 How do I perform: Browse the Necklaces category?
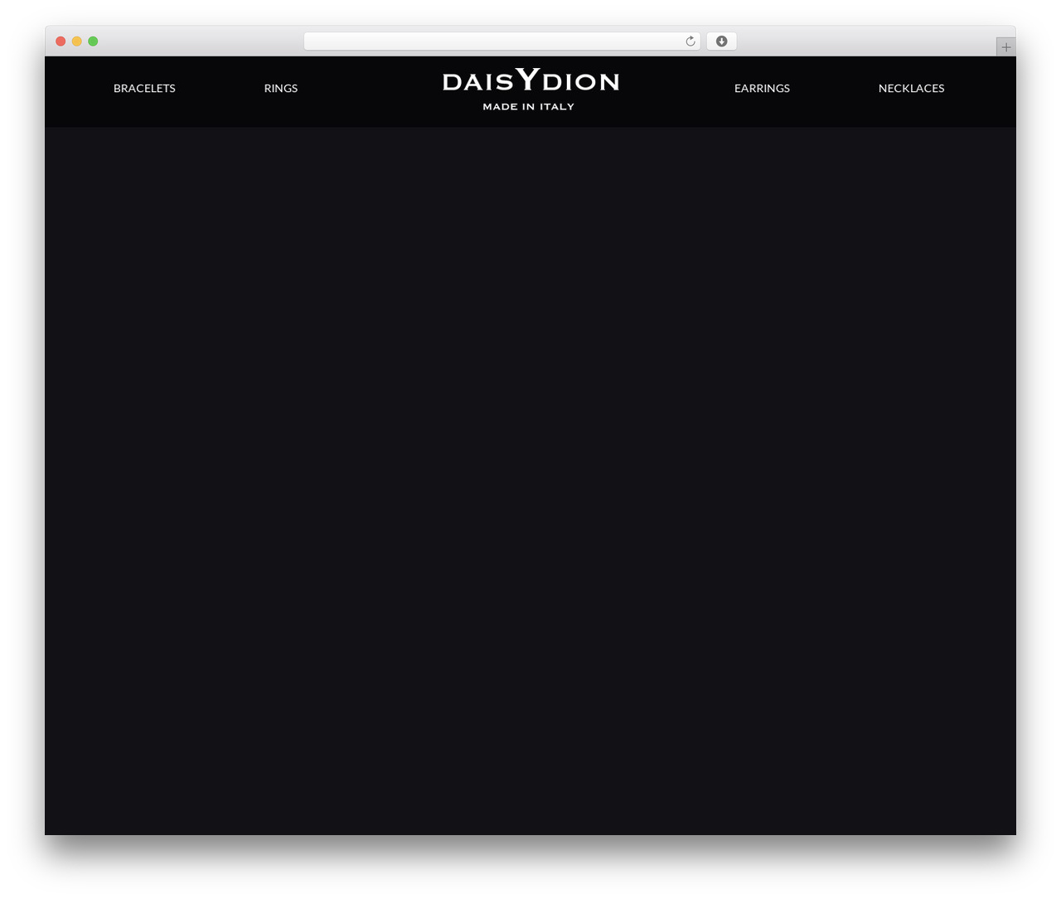911,88
